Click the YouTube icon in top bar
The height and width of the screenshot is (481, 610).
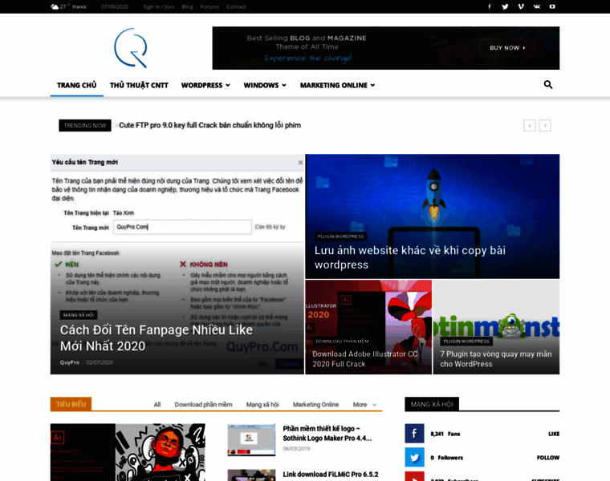pyautogui.click(x=552, y=6)
